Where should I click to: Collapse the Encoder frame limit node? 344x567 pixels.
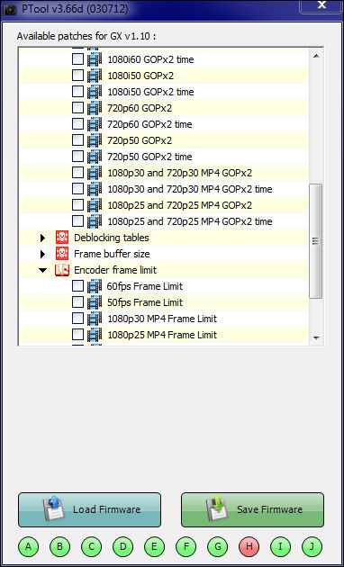(x=43, y=270)
